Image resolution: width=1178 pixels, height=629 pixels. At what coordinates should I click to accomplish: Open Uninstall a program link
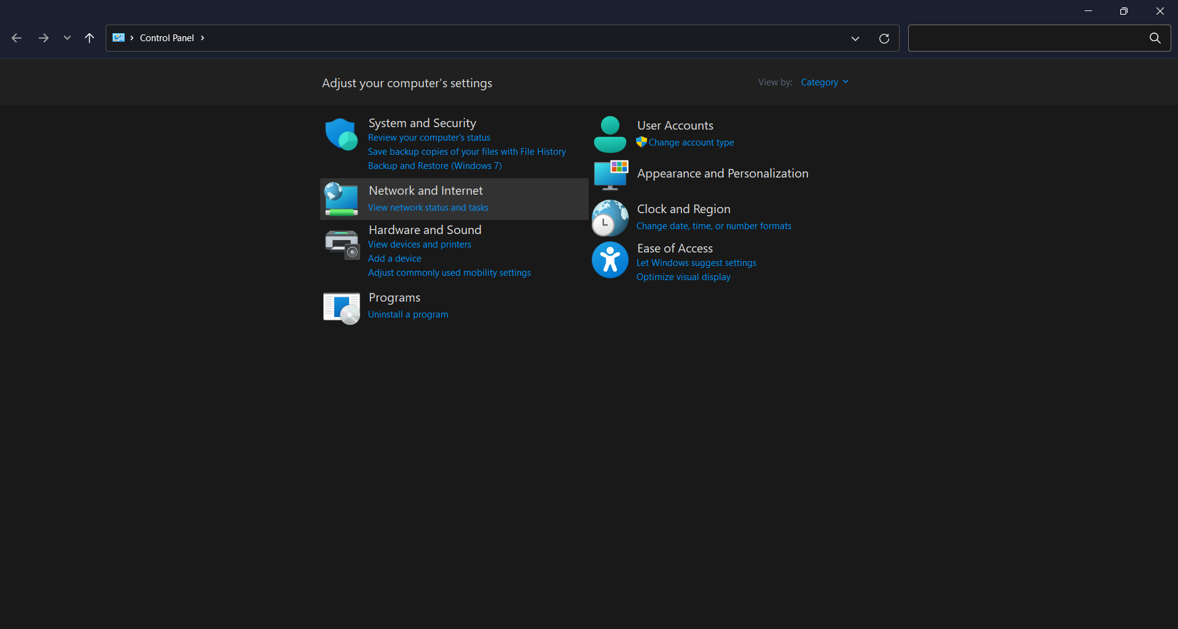(408, 314)
